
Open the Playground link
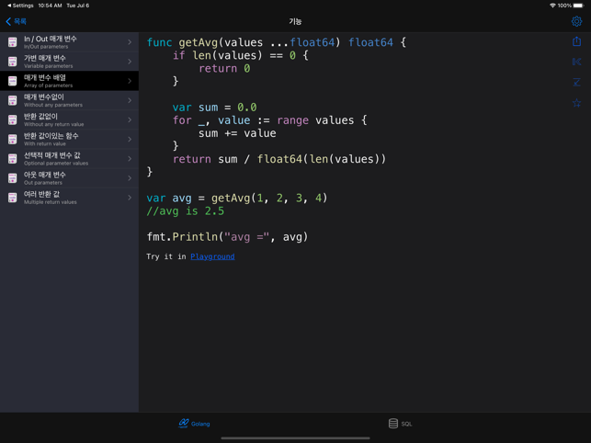212,256
